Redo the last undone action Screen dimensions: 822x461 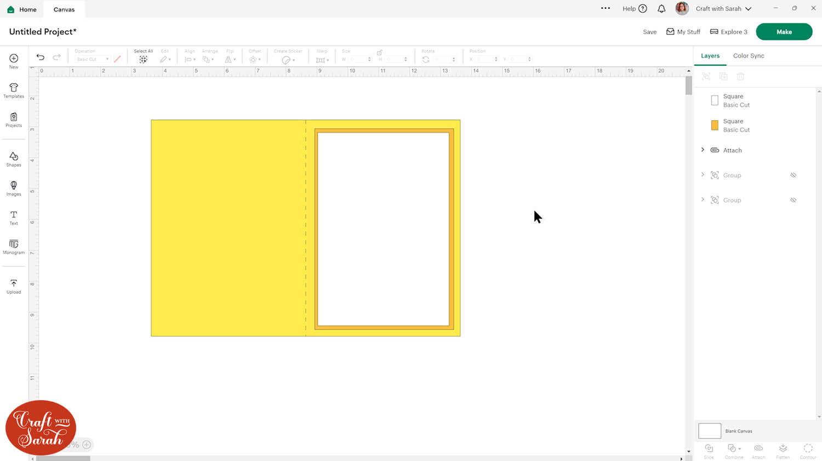(x=56, y=57)
